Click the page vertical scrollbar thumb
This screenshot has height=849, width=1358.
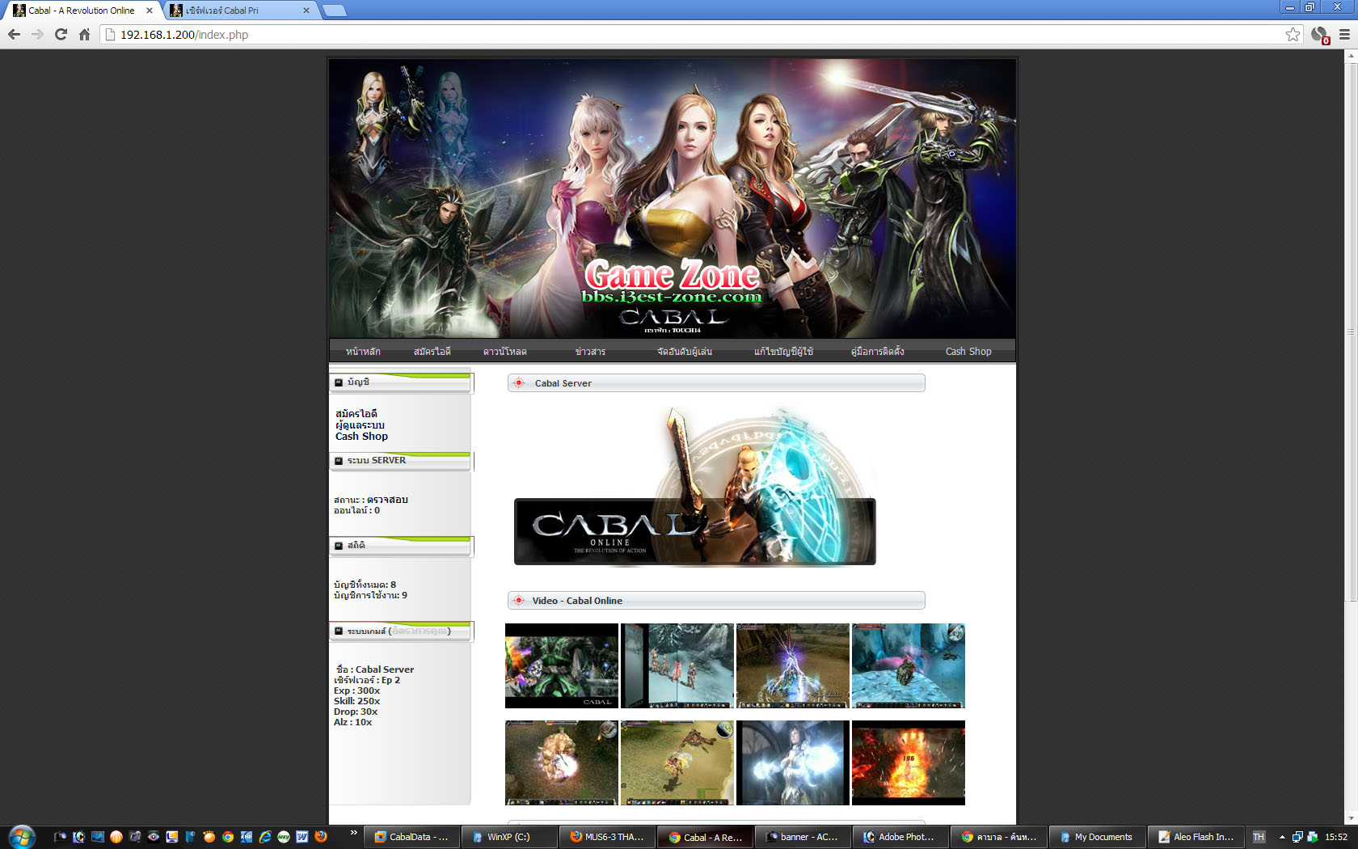pyautogui.click(x=1351, y=332)
